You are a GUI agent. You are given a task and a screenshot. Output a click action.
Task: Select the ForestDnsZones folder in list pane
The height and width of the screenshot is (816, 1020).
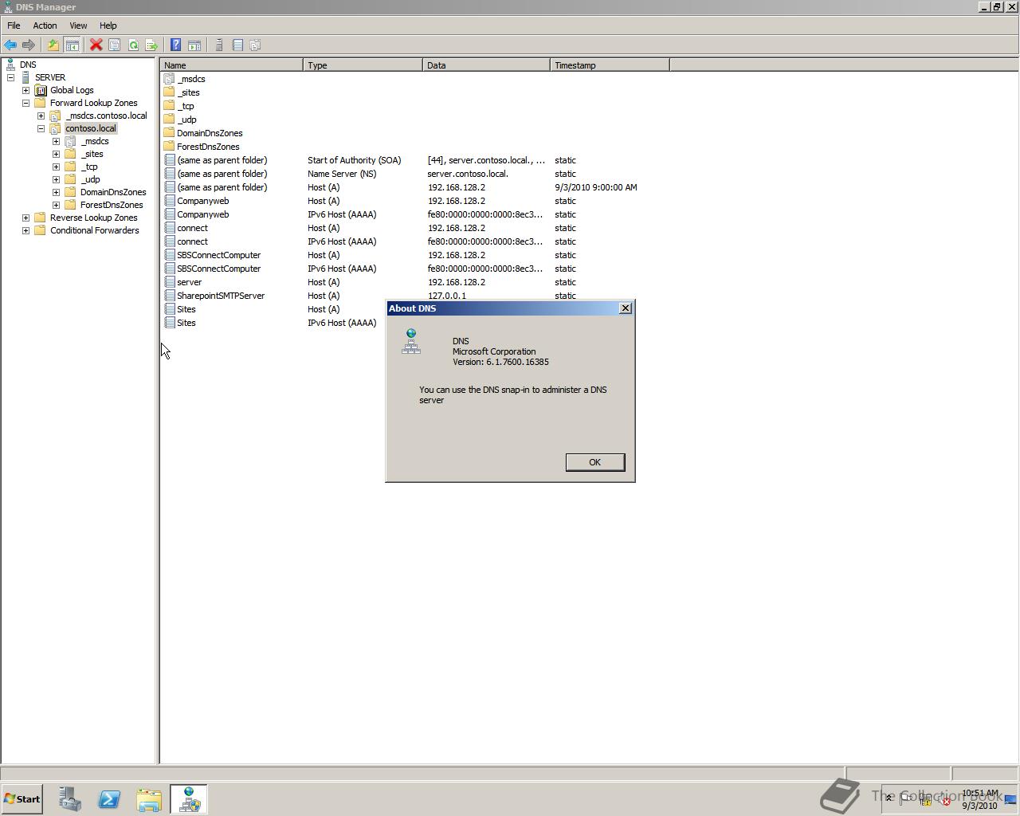pyautogui.click(x=208, y=147)
